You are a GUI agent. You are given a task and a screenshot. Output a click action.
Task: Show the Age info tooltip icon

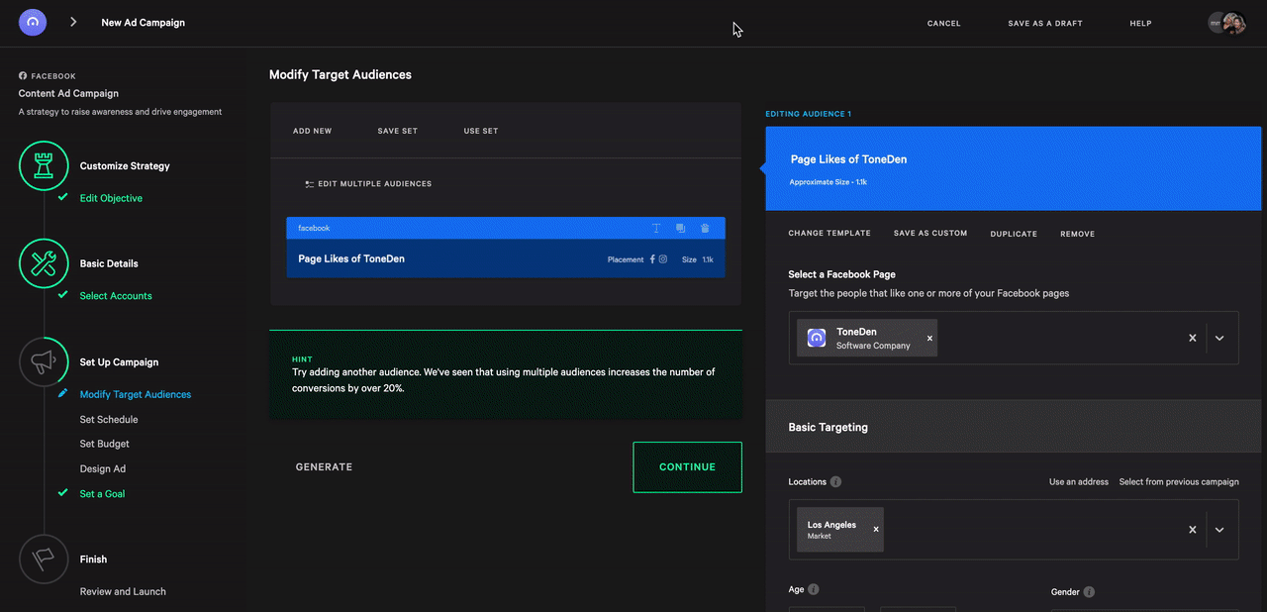pos(814,589)
